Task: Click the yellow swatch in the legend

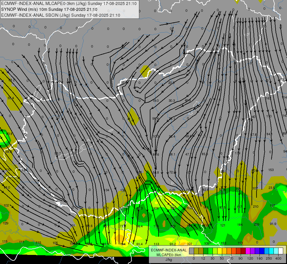Action: [220, 251]
